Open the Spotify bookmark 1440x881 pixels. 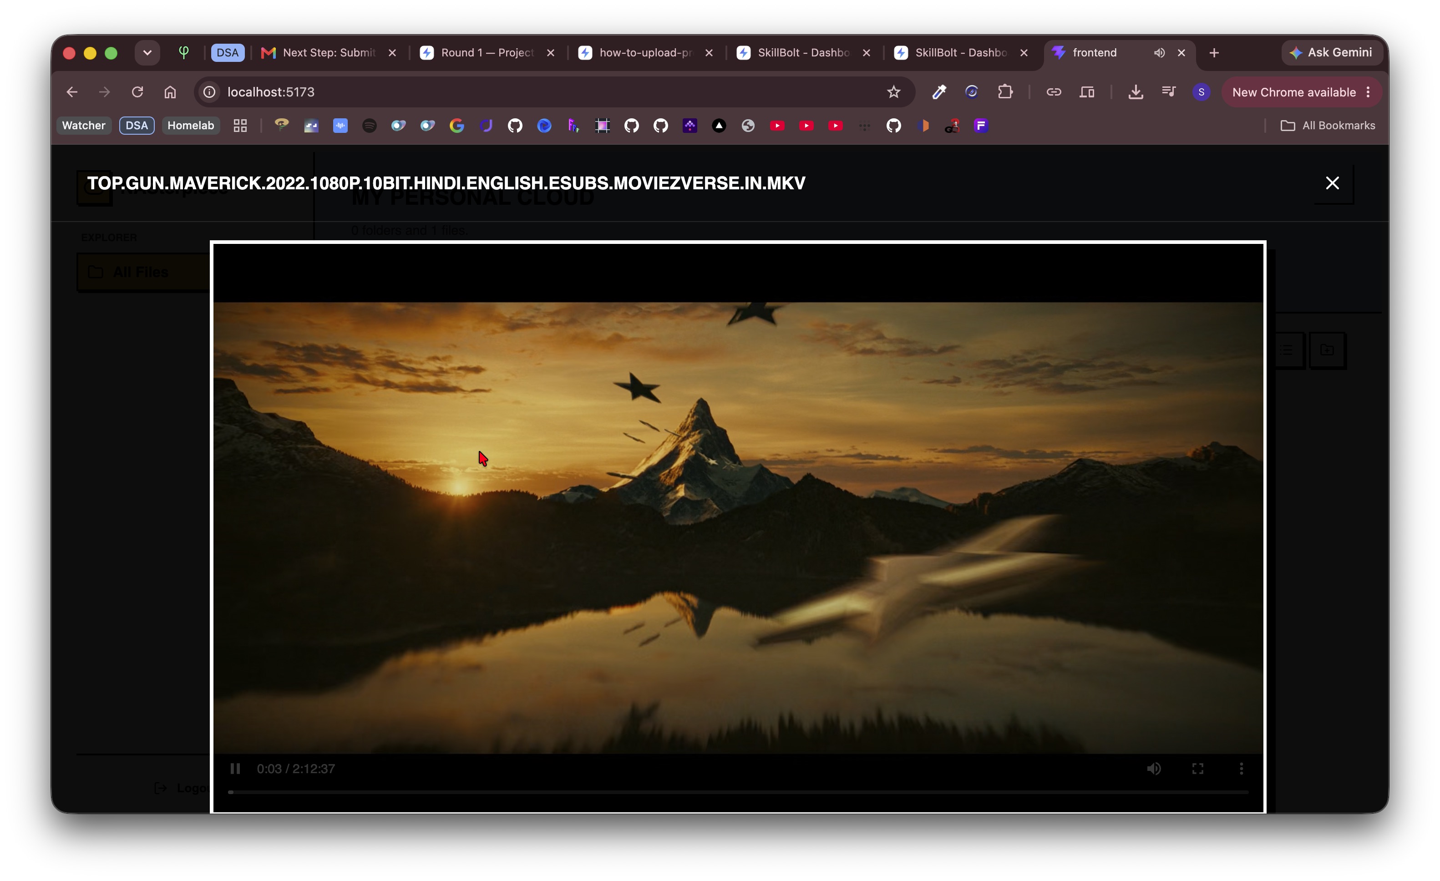click(x=370, y=125)
